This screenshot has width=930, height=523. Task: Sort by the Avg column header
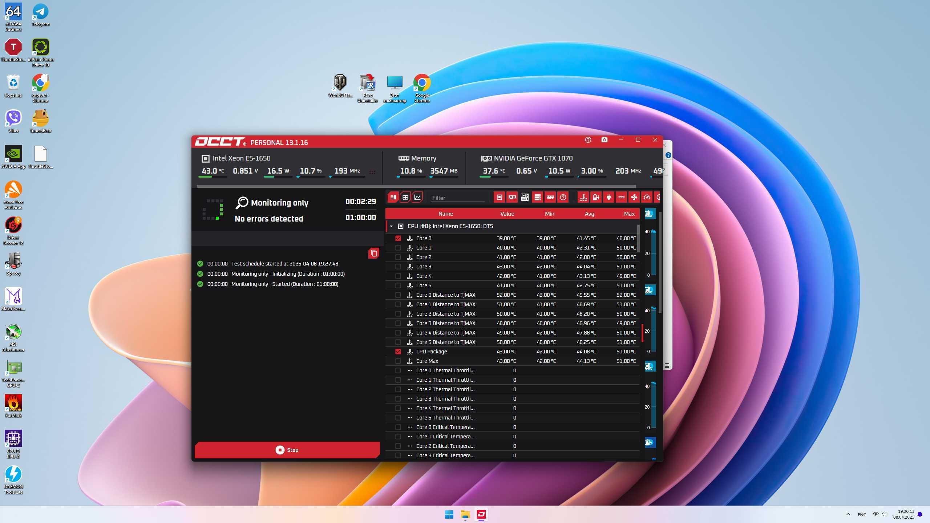589,214
